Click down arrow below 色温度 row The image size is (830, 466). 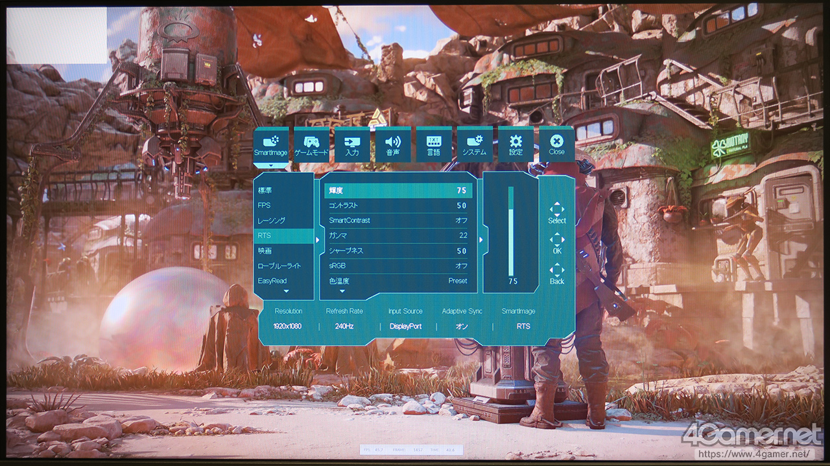[x=342, y=292]
